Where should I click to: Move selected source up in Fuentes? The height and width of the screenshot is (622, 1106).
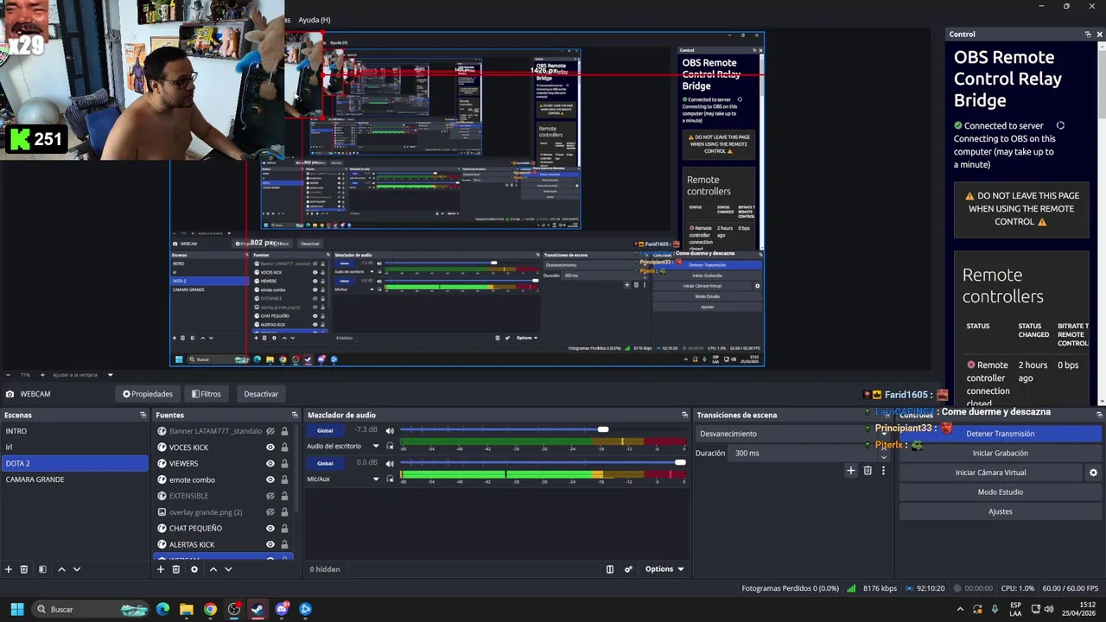point(213,569)
